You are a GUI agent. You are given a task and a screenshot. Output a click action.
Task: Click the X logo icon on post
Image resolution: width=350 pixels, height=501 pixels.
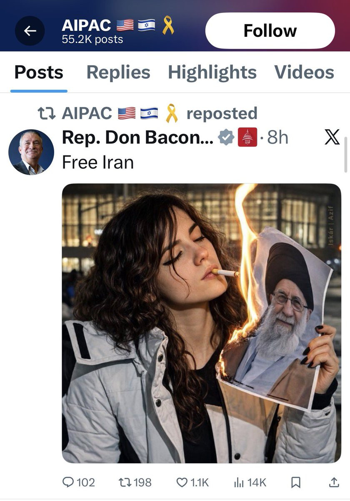pos(332,137)
